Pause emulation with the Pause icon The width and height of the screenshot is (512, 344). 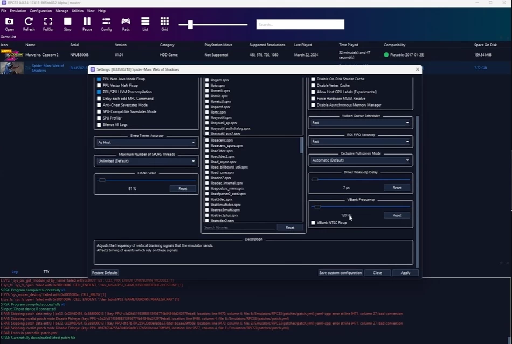pyautogui.click(x=87, y=23)
